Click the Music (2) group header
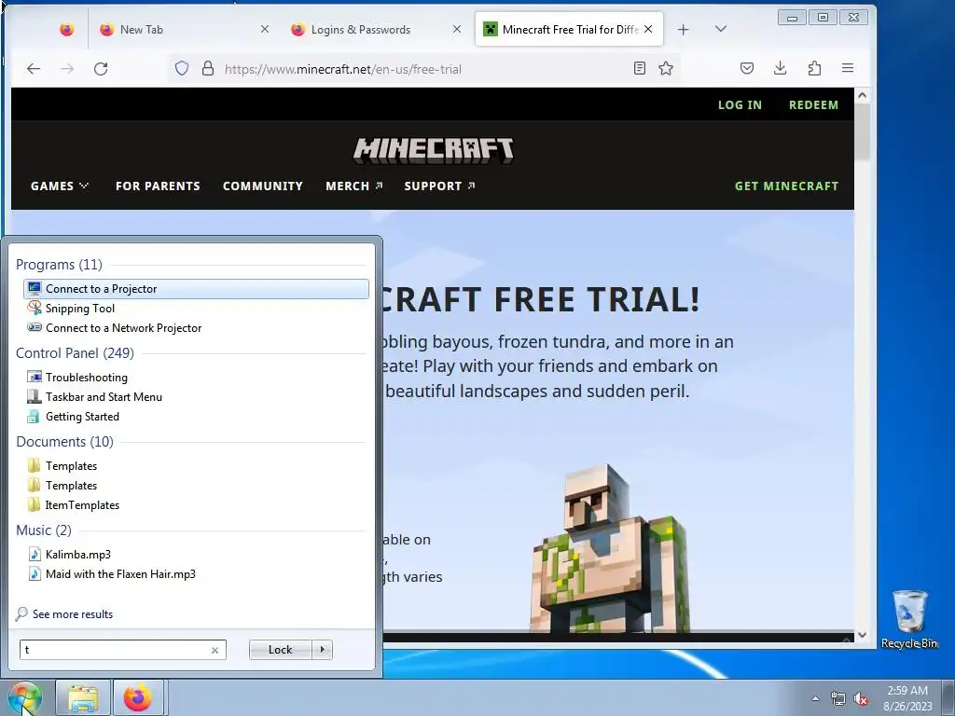This screenshot has height=716, width=955. 44,530
